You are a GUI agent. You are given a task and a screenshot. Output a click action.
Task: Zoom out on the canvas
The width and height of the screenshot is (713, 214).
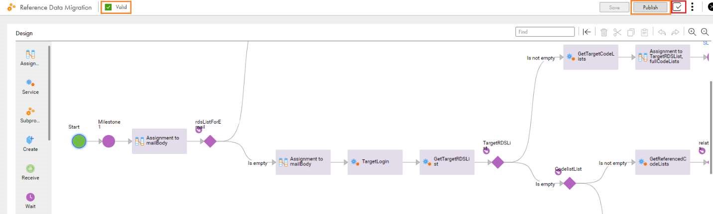tap(705, 32)
